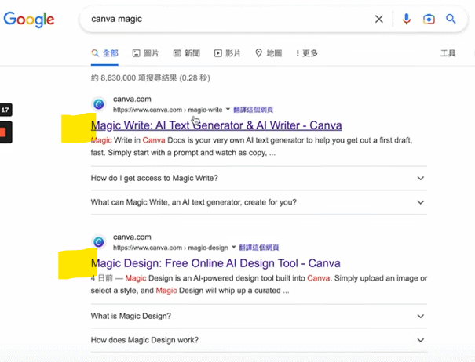Expand the How does Magic Design work? question
Image resolution: width=475 pixels, height=362 pixels.
point(259,340)
